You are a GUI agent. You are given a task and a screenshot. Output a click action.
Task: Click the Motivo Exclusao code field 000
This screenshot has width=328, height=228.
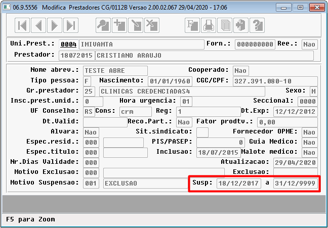tap(91, 173)
